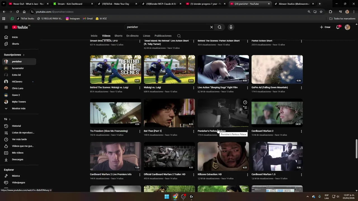The width and height of the screenshot is (358, 201).
Task: Open Videojuegos in Explorar
Action: (19, 183)
